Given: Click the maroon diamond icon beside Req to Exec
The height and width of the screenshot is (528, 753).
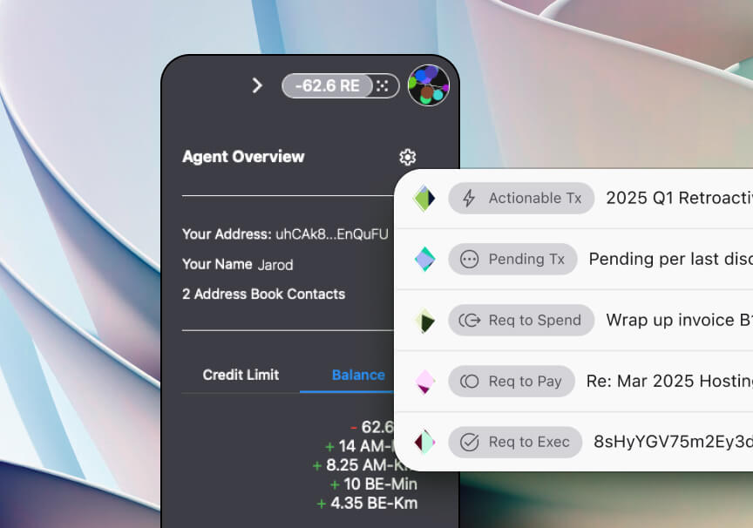Looking at the screenshot, I should pyautogui.click(x=424, y=442).
